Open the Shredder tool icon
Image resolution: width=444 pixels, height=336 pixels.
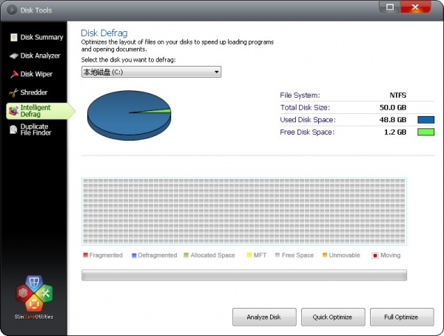click(x=13, y=93)
